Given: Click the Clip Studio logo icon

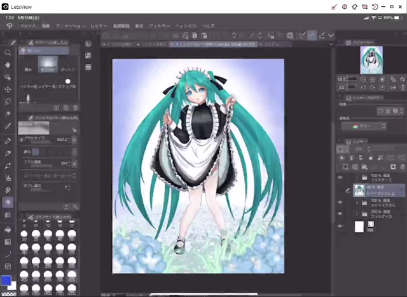Looking at the screenshot, I should 10,26.
